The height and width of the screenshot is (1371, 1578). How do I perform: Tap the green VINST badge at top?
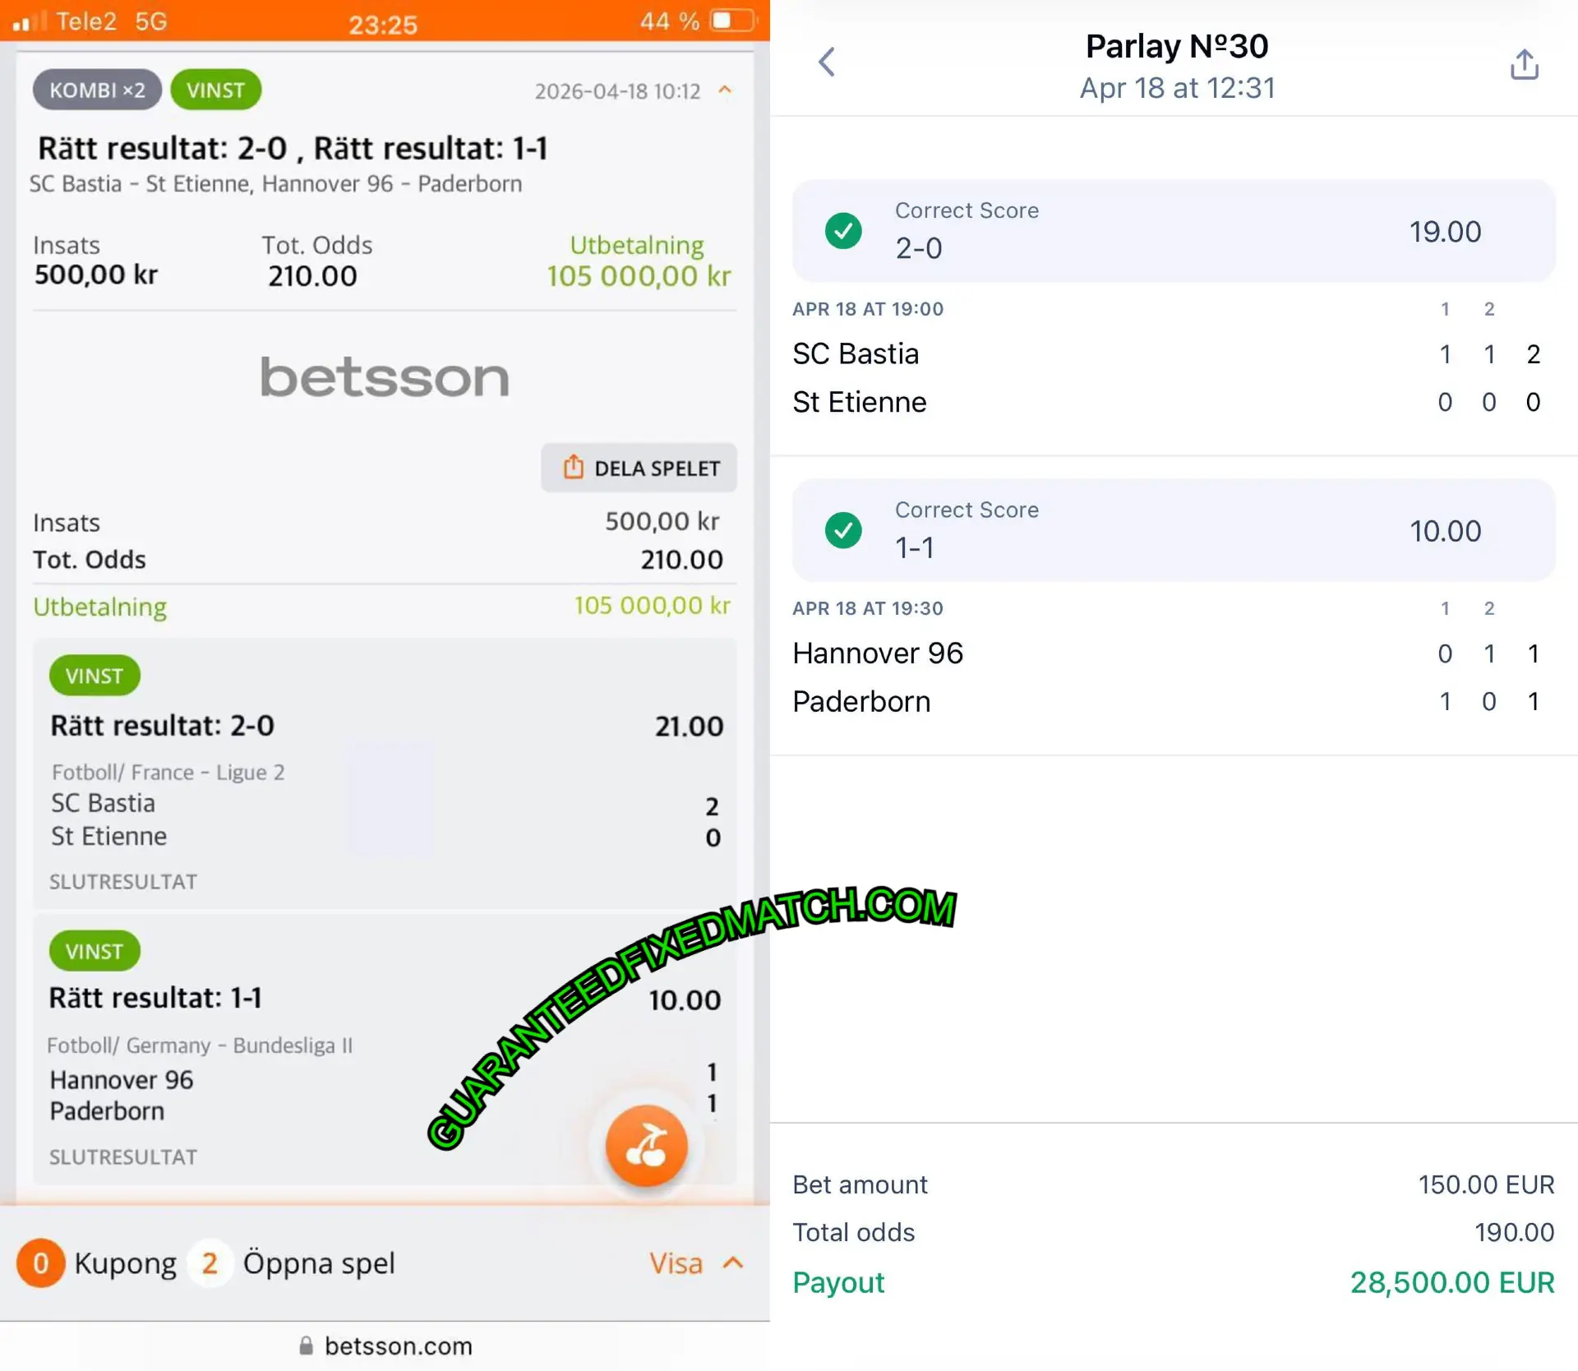point(215,90)
